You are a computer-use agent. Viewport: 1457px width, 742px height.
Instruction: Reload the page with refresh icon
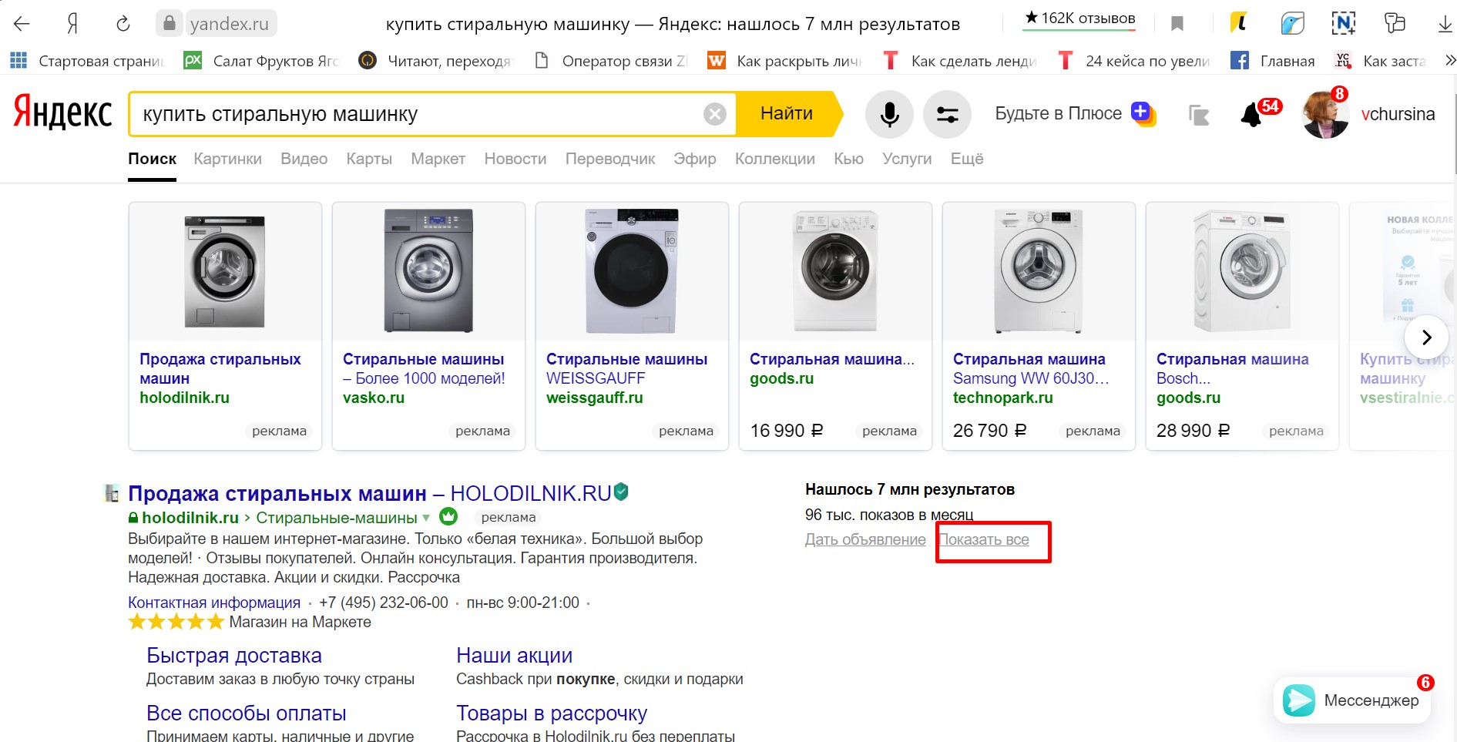[x=123, y=24]
